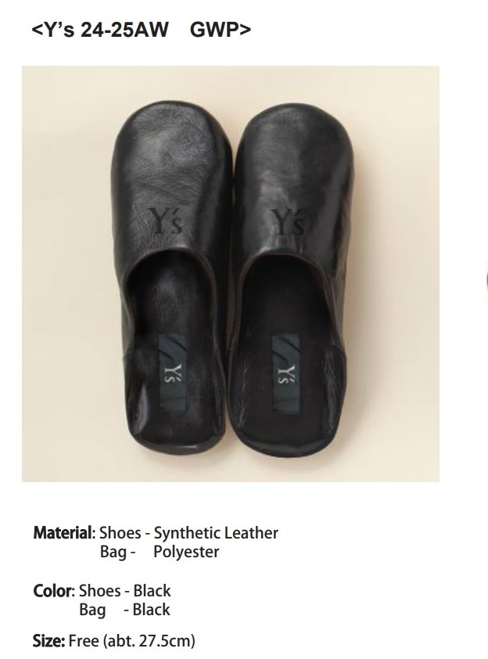Select the Size label text
Screen dimensions: 488x659
(48, 641)
